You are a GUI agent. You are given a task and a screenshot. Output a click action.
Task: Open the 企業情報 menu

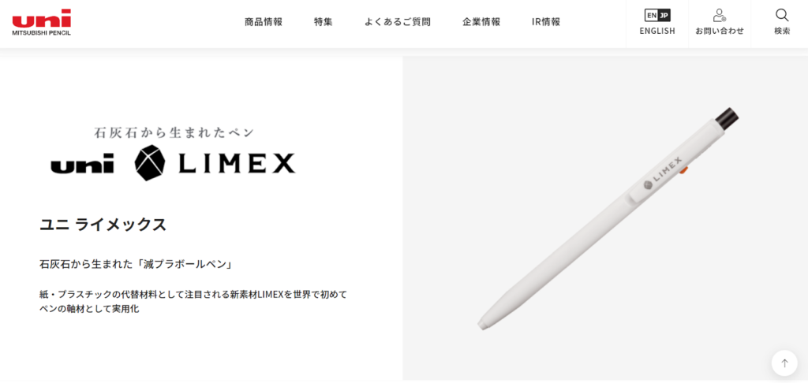(x=481, y=22)
